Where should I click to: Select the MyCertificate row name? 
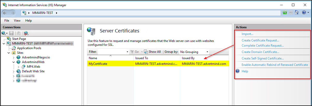(x=98, y=64)
